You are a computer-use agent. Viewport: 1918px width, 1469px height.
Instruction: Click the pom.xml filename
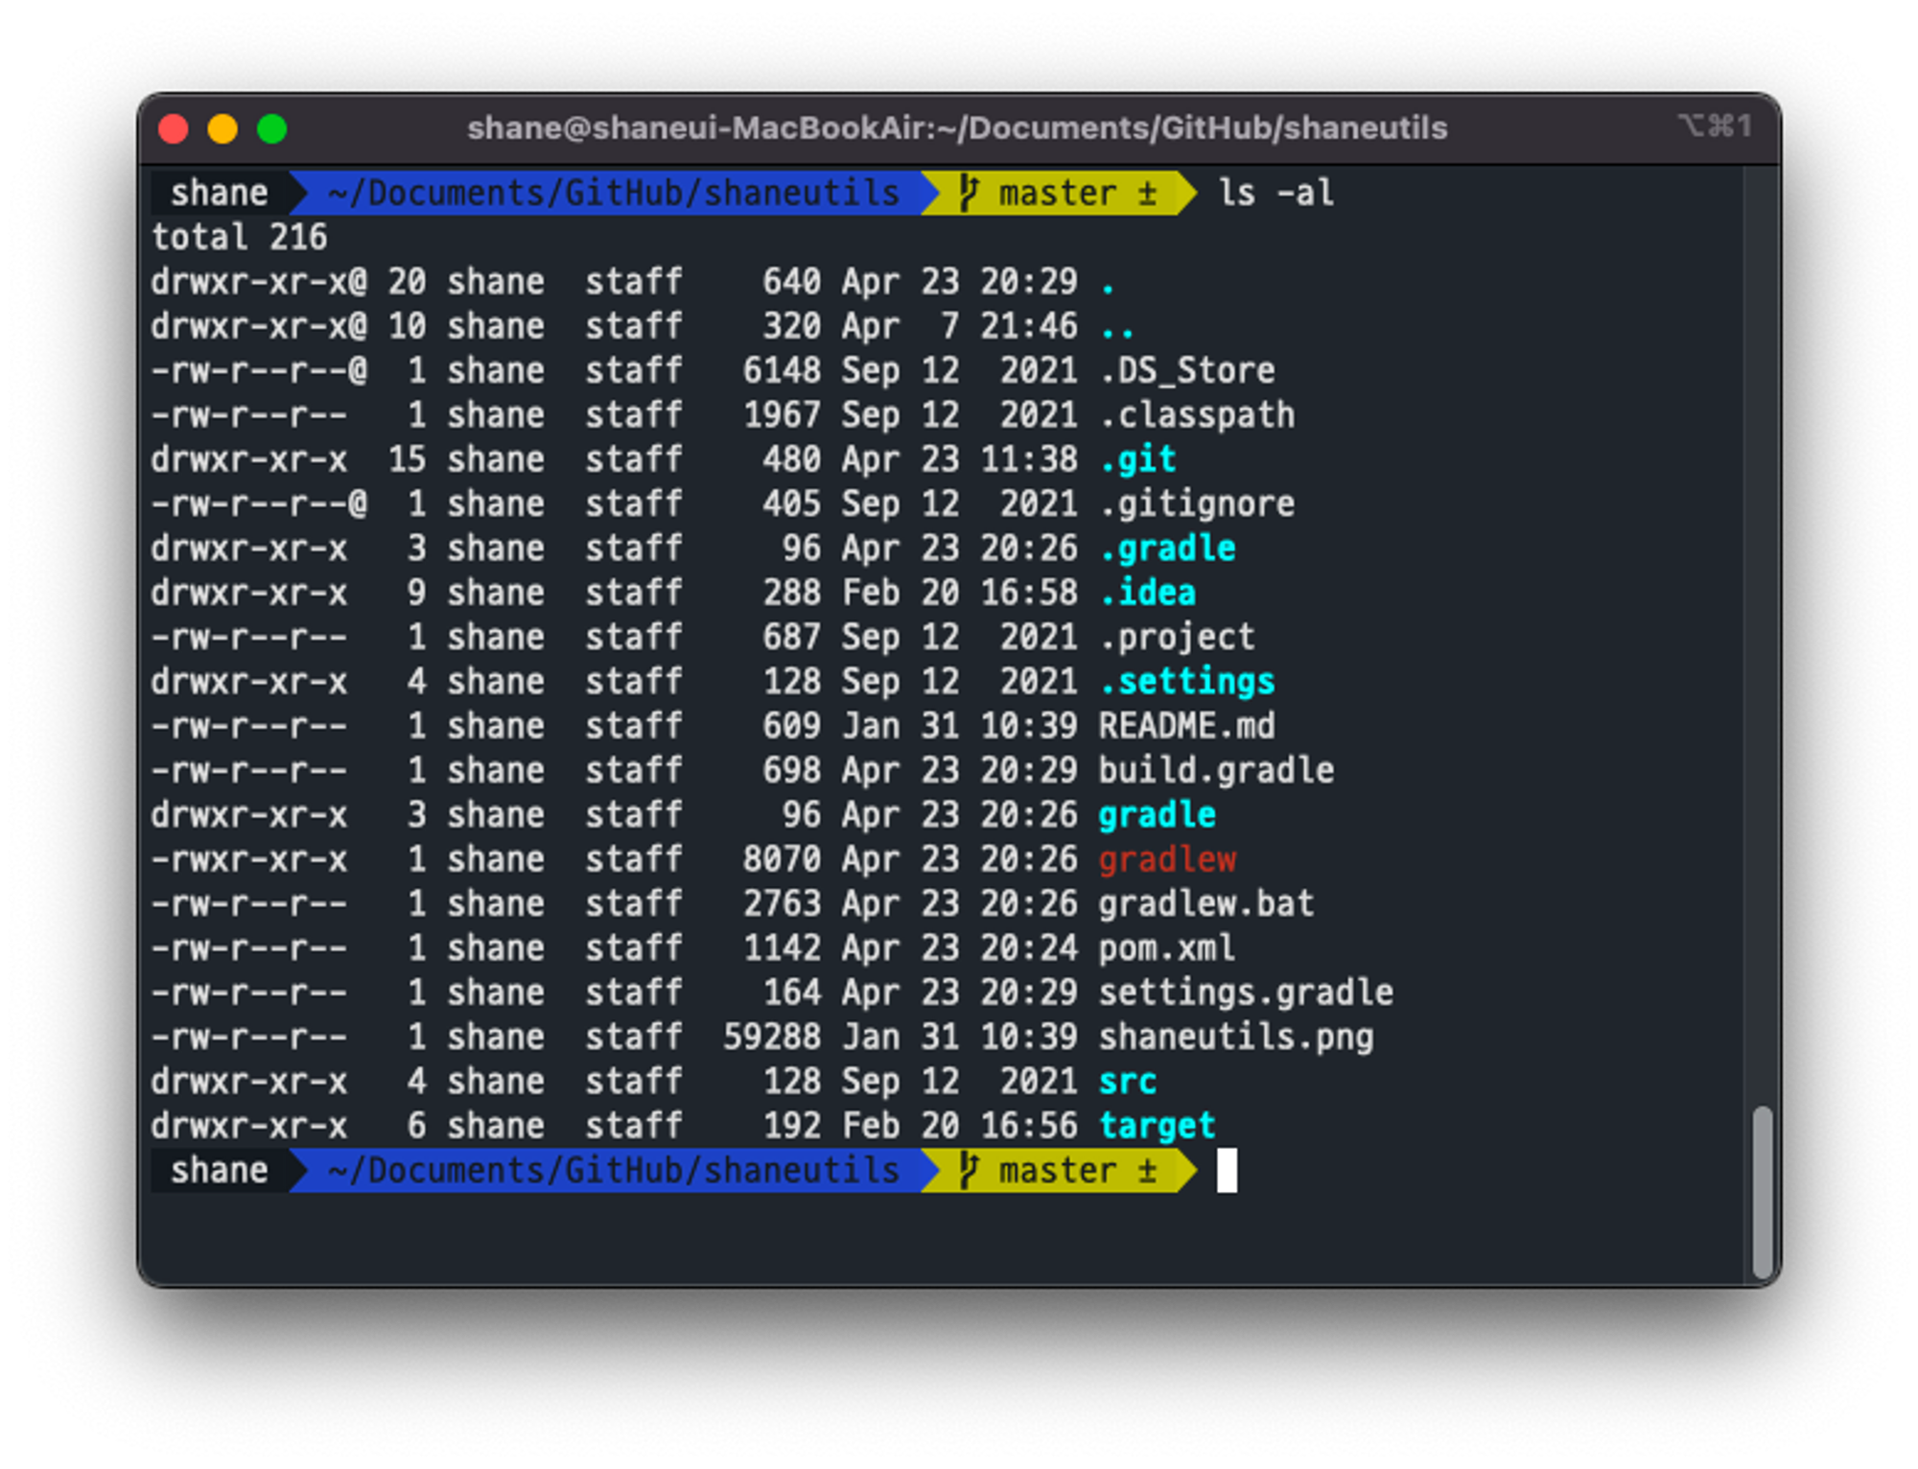[x=1166, y=948]
